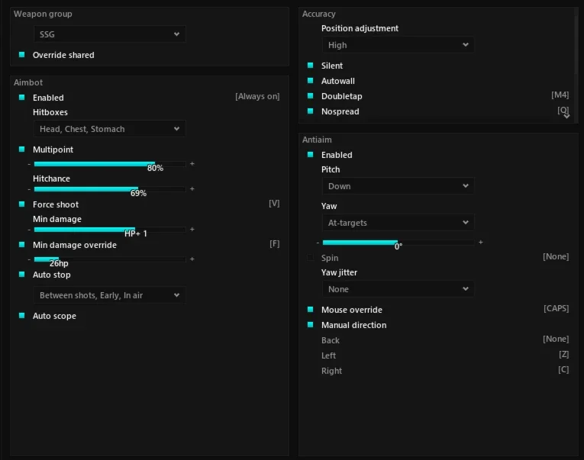Viewport: 584px width, 460px height.
Task: Adjust the Hitchance slider at 69%
Action: (110, 189)
